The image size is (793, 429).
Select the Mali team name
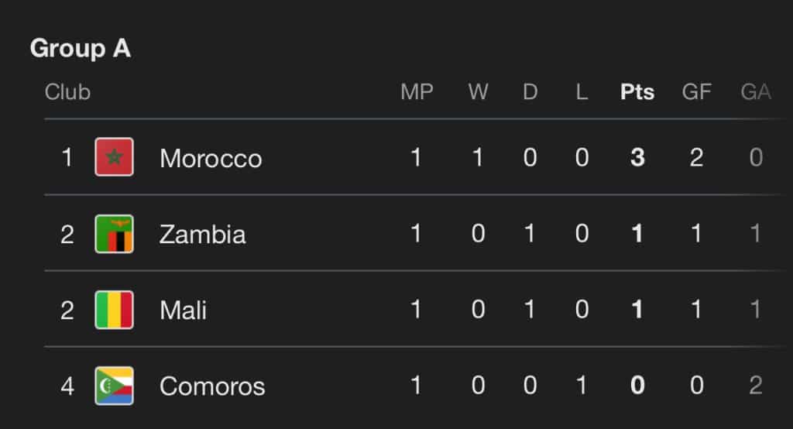pos(184,311)
